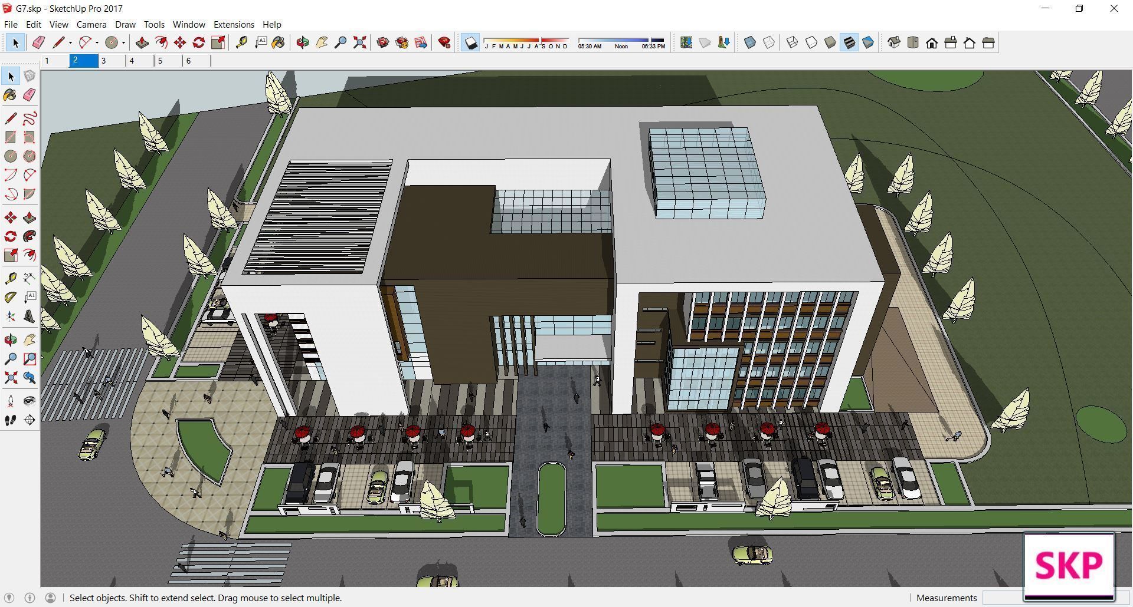Select the Polygon tool in left toolbar
The image size is (1133, 607).
[30, 156]
